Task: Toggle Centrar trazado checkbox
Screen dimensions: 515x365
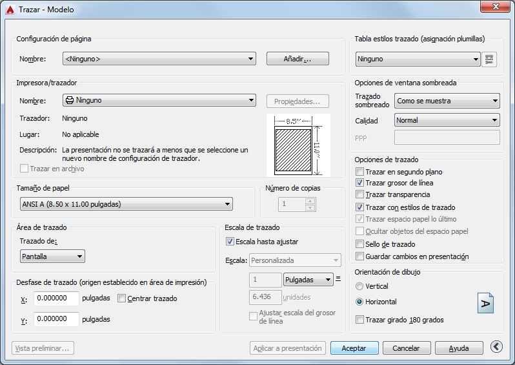Action: point(121,298)
